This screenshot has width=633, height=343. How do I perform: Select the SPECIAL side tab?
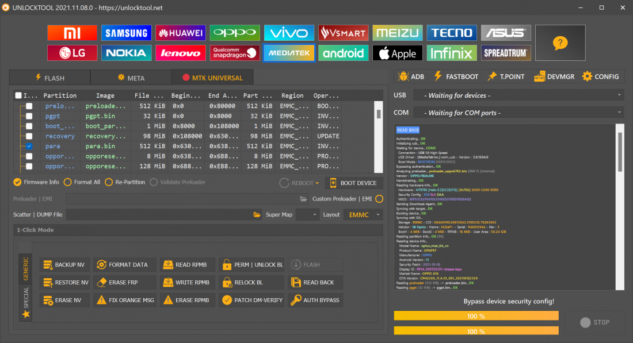click(x=26, y=302)
